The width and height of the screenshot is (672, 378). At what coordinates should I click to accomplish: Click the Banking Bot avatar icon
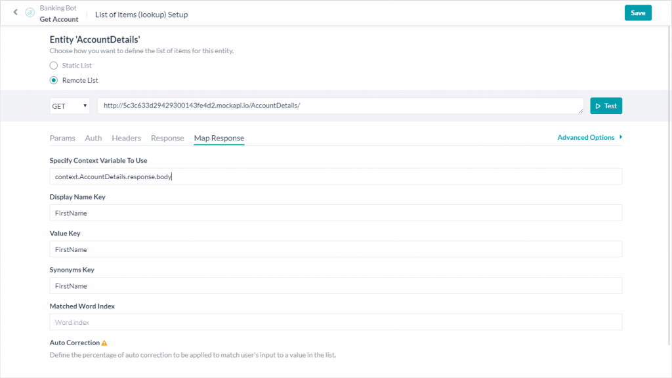[30, 13]
